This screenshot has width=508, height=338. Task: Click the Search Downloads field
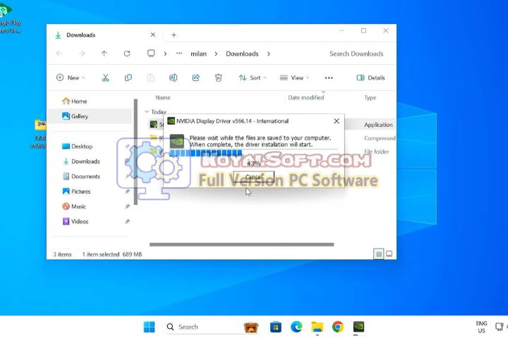point(356,54)
